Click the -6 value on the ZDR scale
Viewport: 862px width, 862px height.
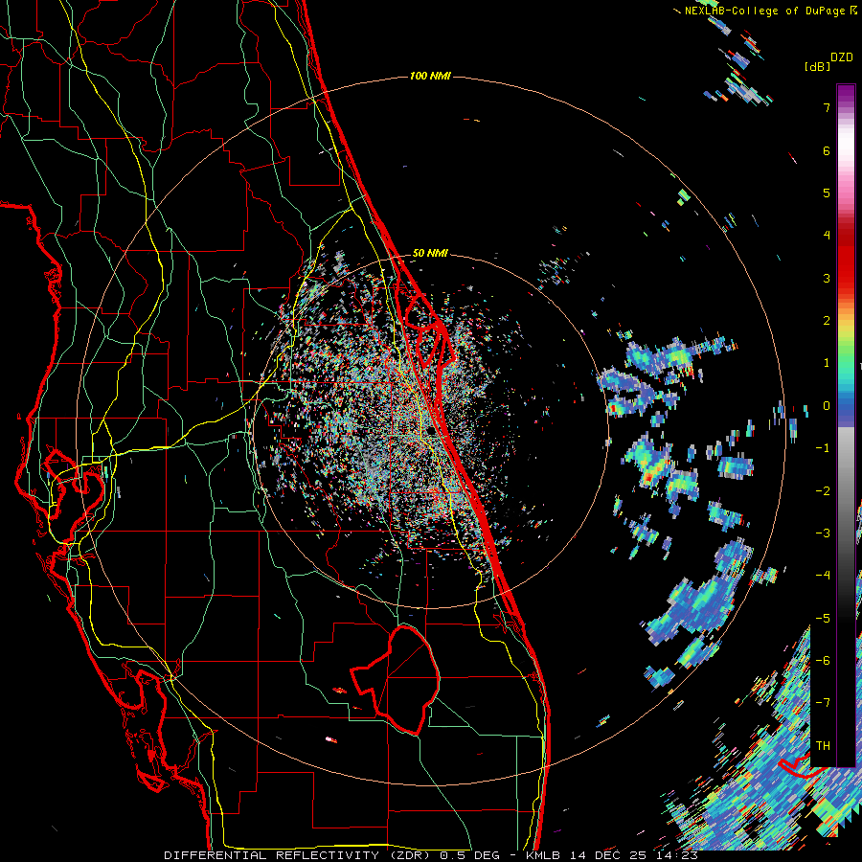click(x=823, y=661)
